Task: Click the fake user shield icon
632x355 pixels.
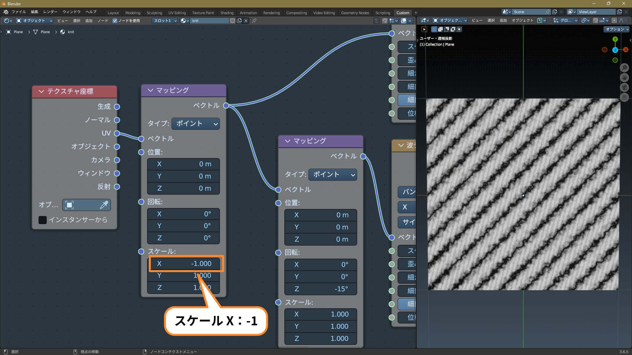Action: (233, 21)
